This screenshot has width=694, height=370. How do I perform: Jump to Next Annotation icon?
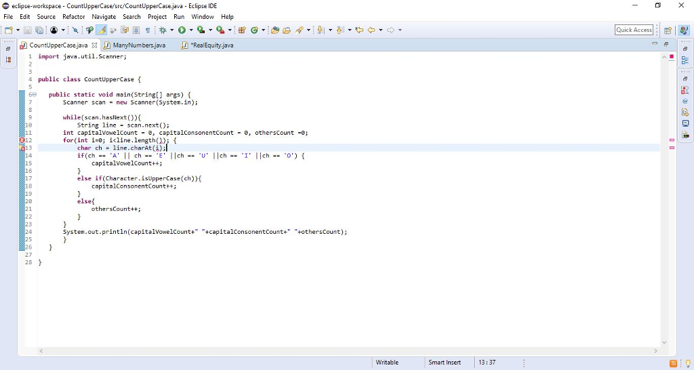click(x=321, y=30)
